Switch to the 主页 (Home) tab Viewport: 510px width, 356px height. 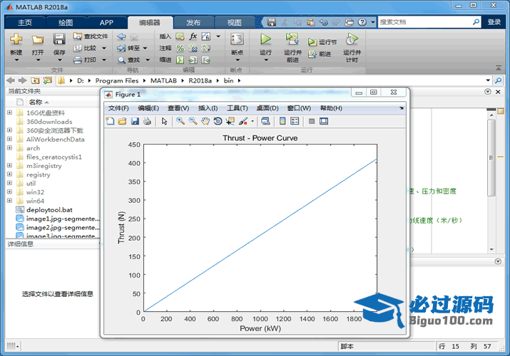point(25,22)
